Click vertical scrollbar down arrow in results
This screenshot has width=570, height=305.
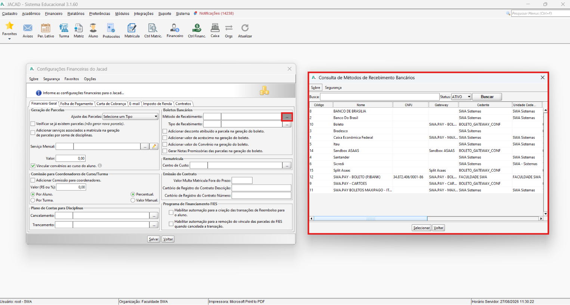(546, 214)
